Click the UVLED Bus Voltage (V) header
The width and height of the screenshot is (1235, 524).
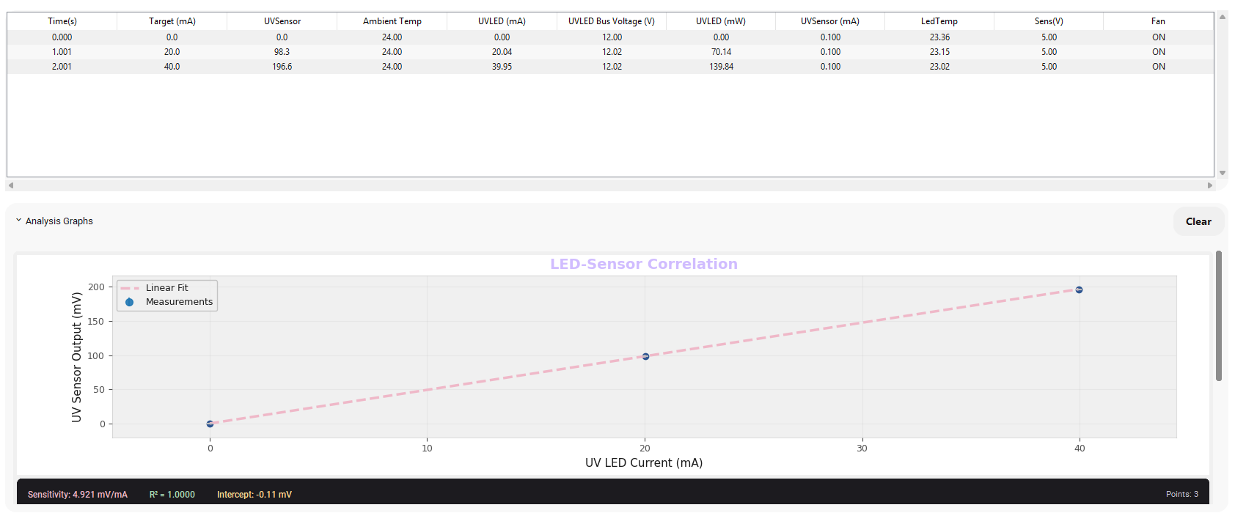point(612,21)
